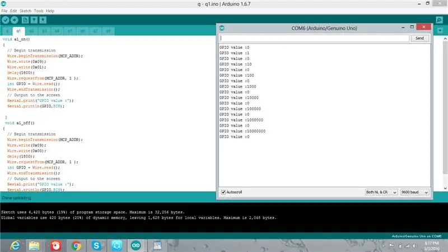Click the 'Wire.write(0x01);' code line
448x252 pixels.
point(26,67)
